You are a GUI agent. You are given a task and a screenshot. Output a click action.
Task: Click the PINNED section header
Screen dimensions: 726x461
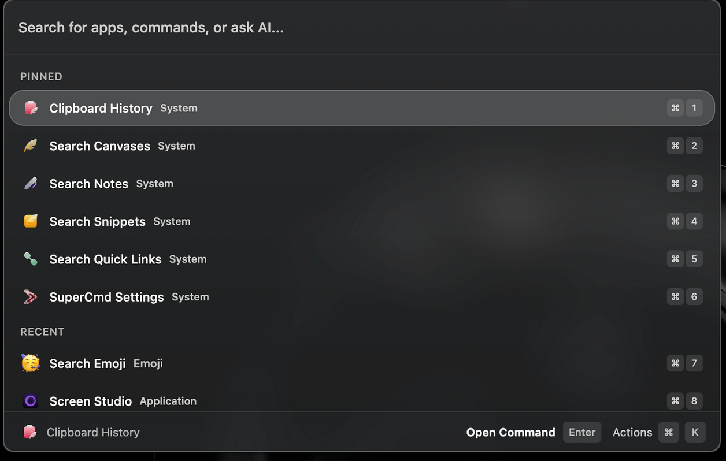[41, 76]
